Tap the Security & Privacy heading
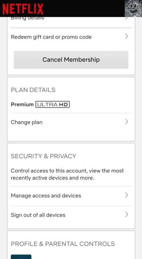 43,156
